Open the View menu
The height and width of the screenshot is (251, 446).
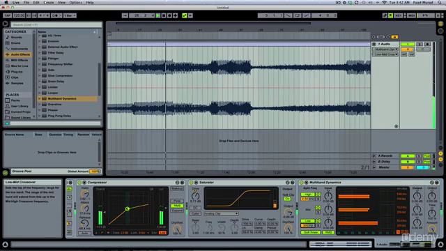pos(61,2)
